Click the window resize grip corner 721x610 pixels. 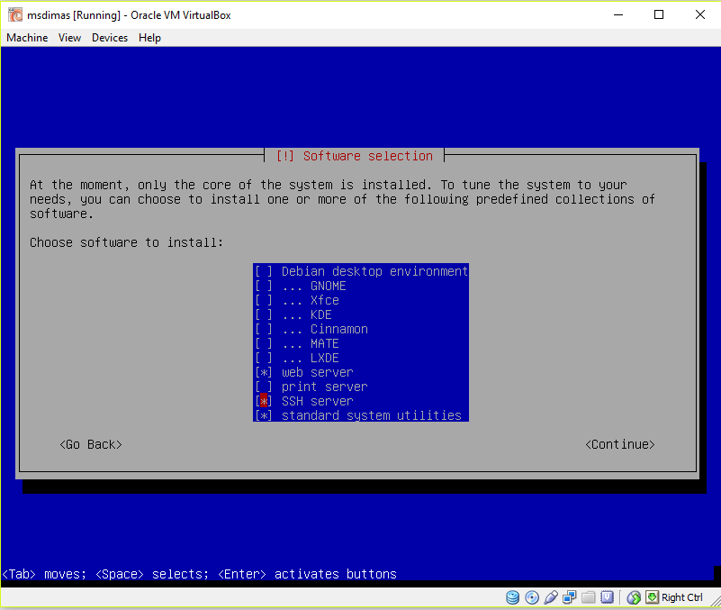point(716,601)
